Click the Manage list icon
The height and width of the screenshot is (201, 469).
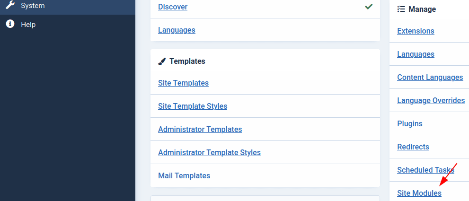pos(401,9)
